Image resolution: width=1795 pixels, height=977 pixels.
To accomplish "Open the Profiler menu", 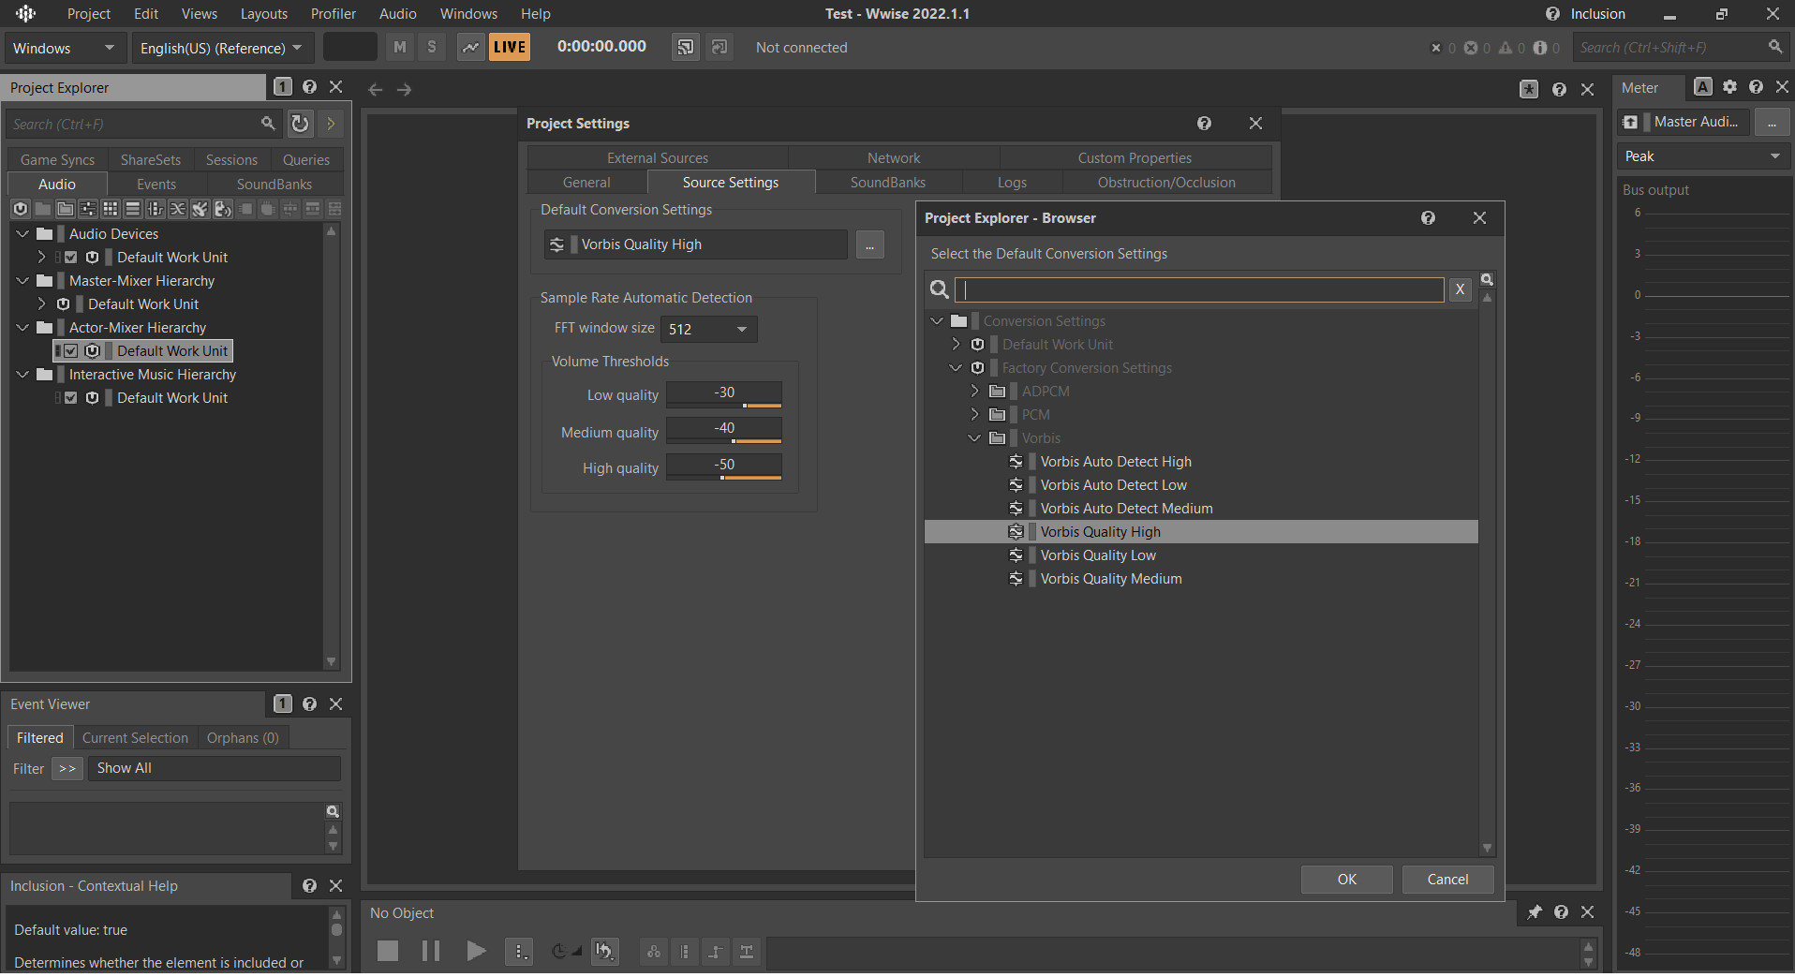I will [x=333, y=14].
